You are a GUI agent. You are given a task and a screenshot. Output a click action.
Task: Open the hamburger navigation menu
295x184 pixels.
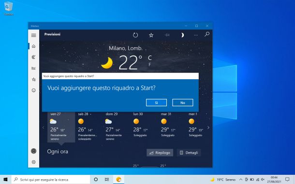tap(34, 35)
